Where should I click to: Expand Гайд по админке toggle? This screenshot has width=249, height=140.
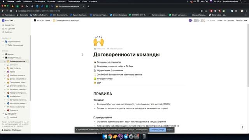[x=3, y=45]
